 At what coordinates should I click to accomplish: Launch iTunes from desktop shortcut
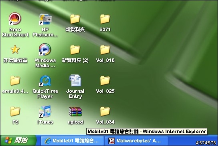point(45,112)
